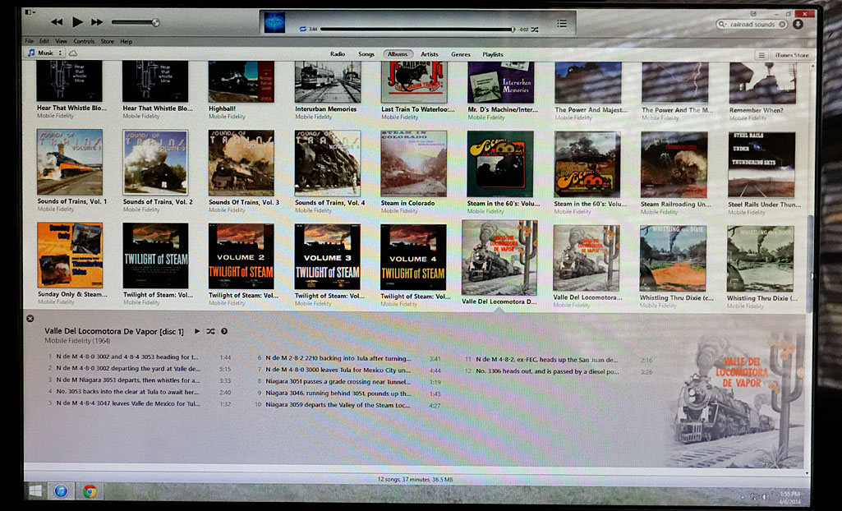Viewport: 842px width, 511px height.
Task: Play Valle Del Locomotora De Vapor disc 1
Action: 197,331
